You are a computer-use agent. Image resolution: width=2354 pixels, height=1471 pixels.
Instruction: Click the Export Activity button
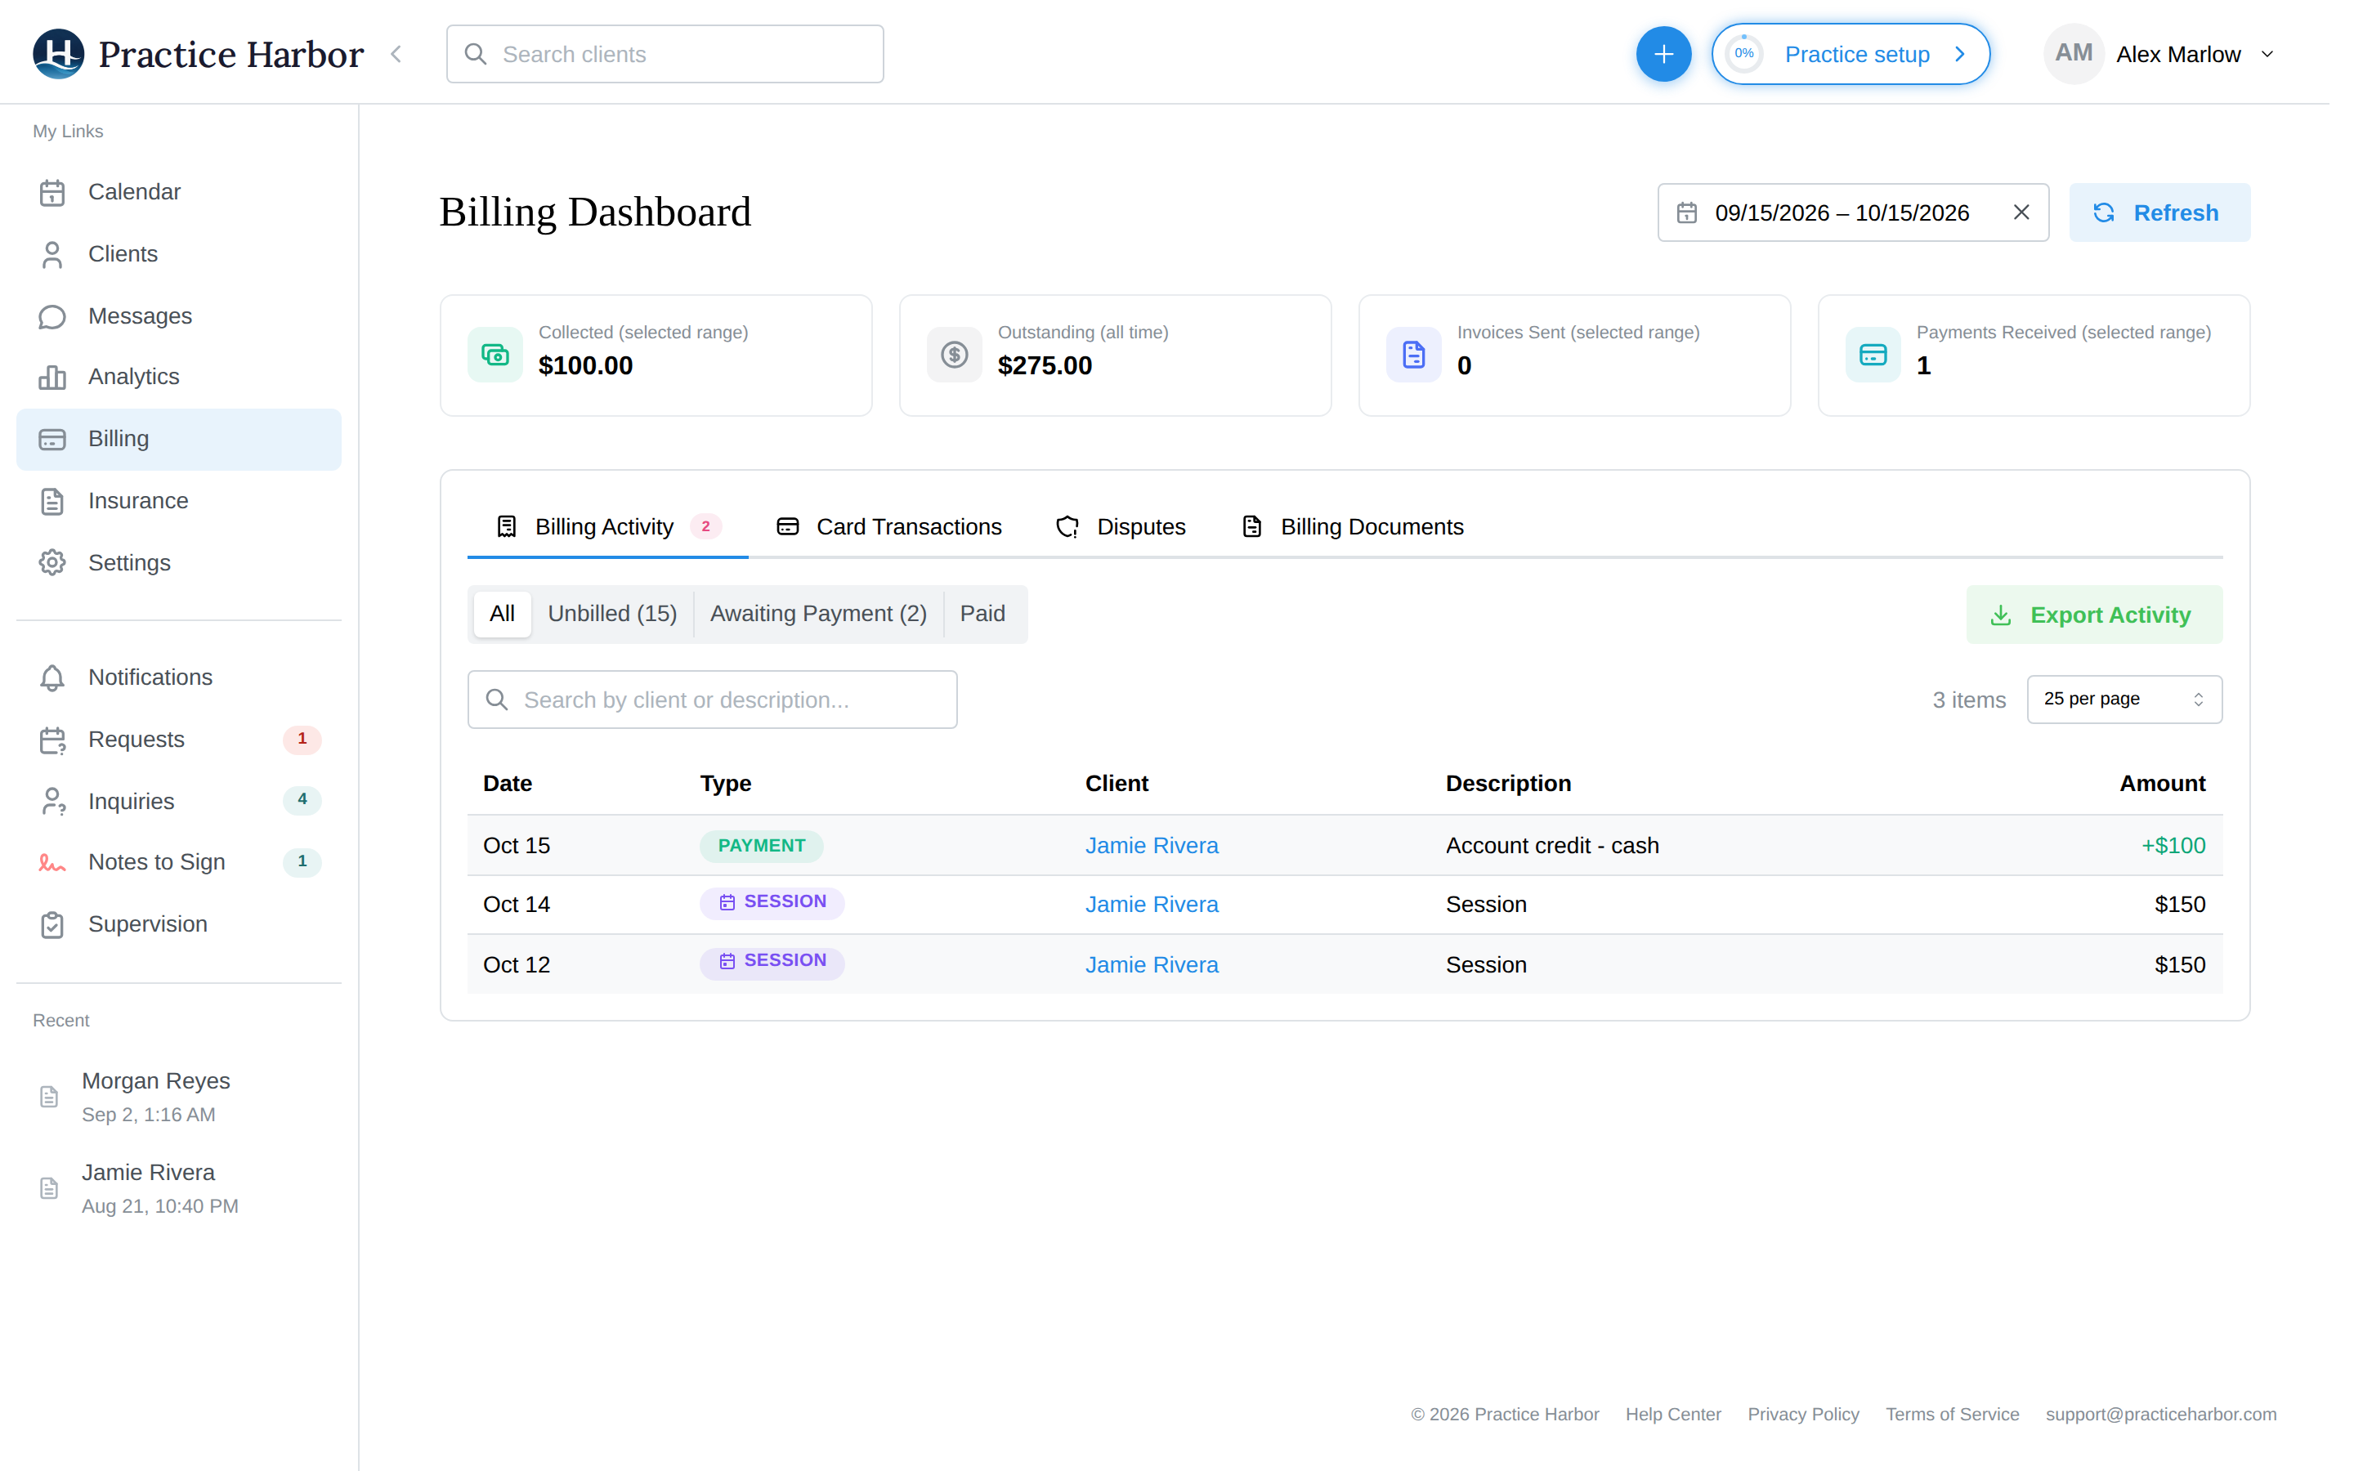[x=2094, y=615]
